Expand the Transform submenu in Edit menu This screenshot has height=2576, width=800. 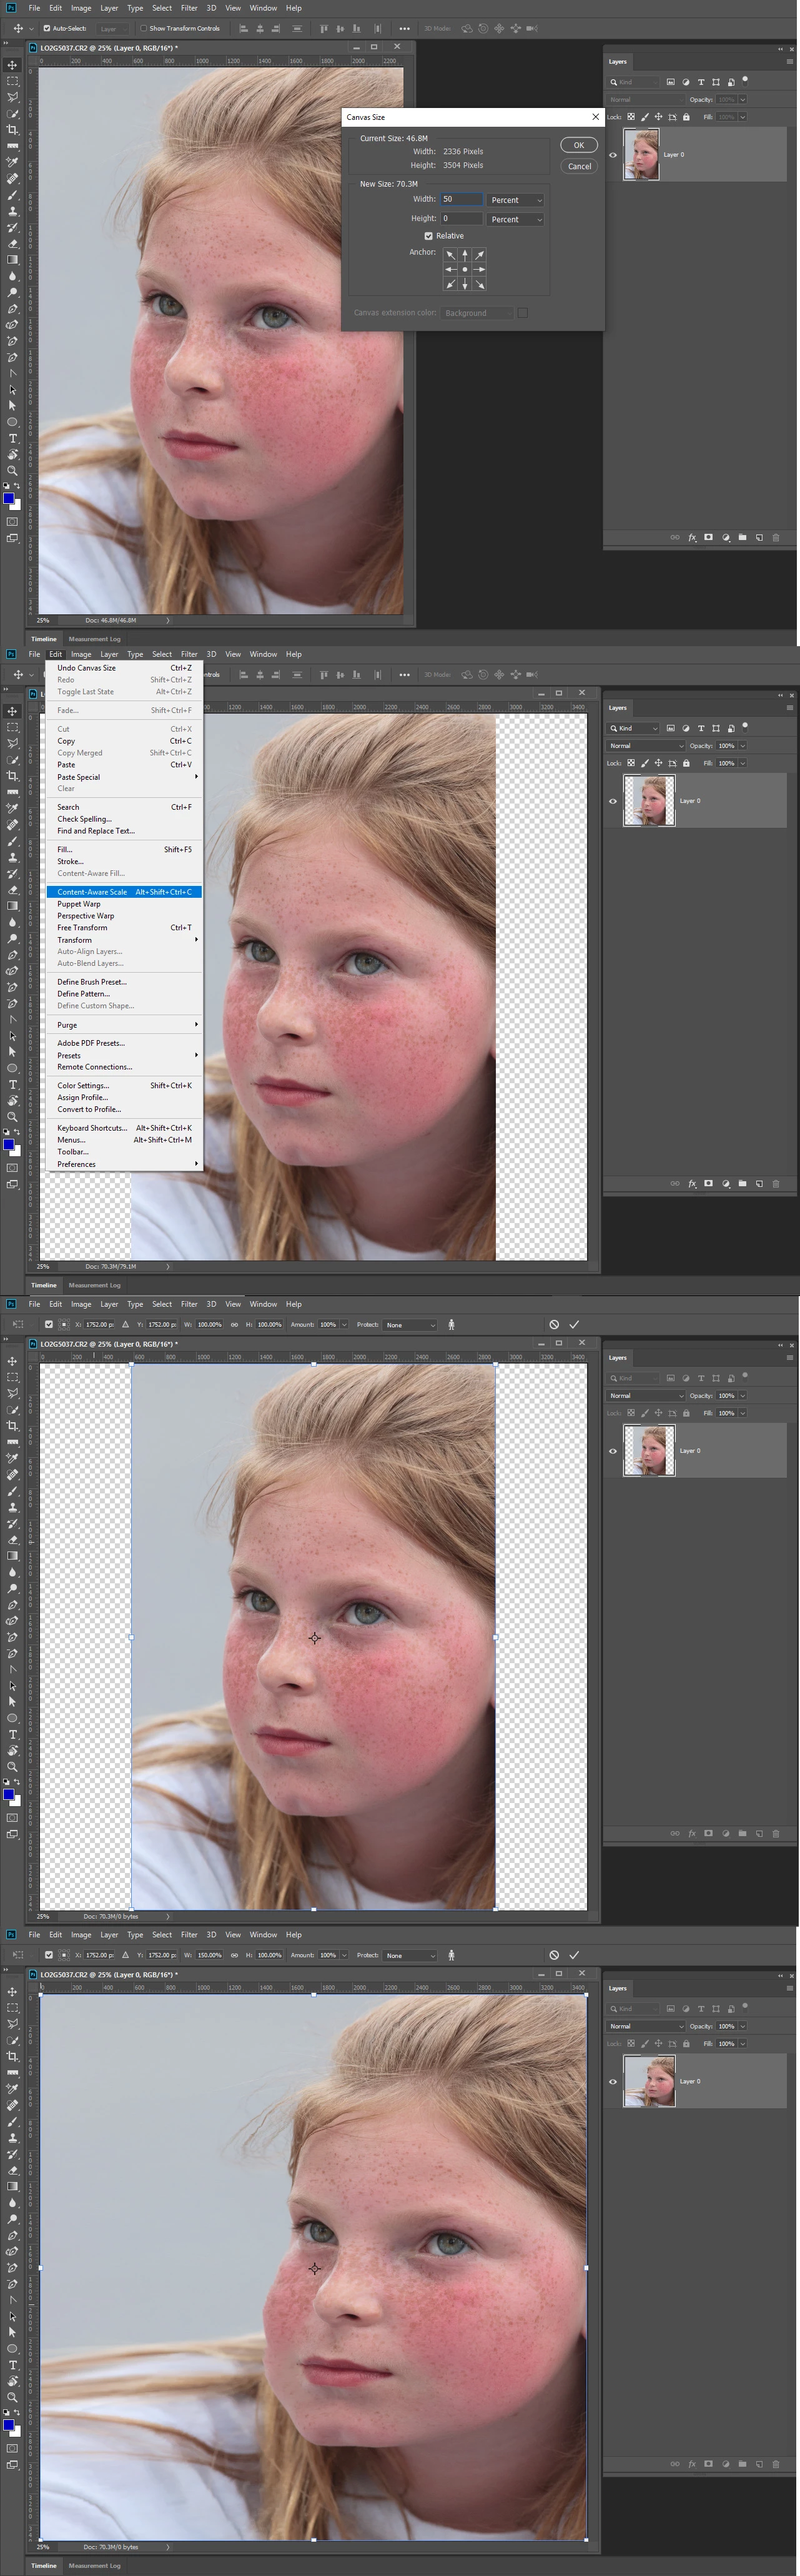[125, 940]
